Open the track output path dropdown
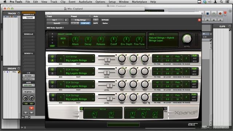 click(28, 79)
